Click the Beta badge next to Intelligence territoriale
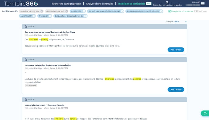The image size is (209, 120). coord(149,4)
